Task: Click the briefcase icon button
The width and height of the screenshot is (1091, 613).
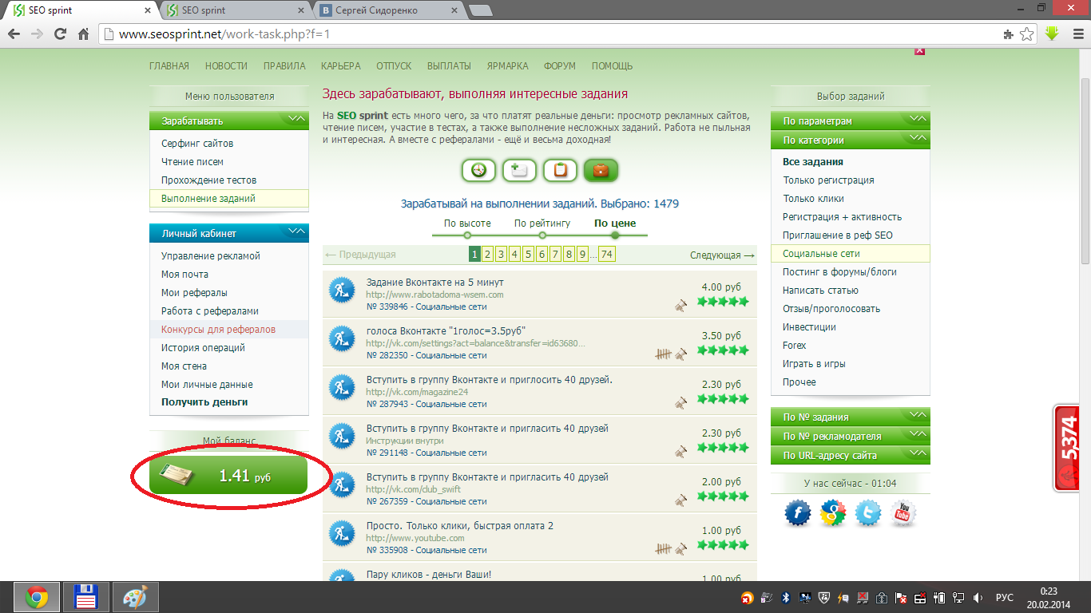Action: click(x=601, y=170)
